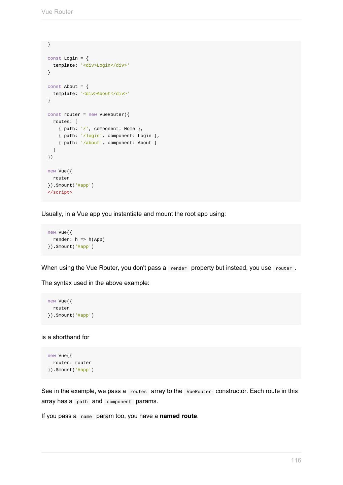Click page number 116 in the footer
Screen dimensions: 343x485
coord(296,460)
